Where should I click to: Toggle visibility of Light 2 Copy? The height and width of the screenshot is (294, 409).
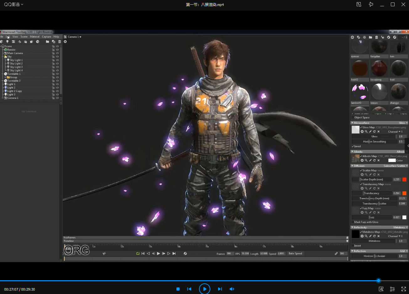coord(57,91)
